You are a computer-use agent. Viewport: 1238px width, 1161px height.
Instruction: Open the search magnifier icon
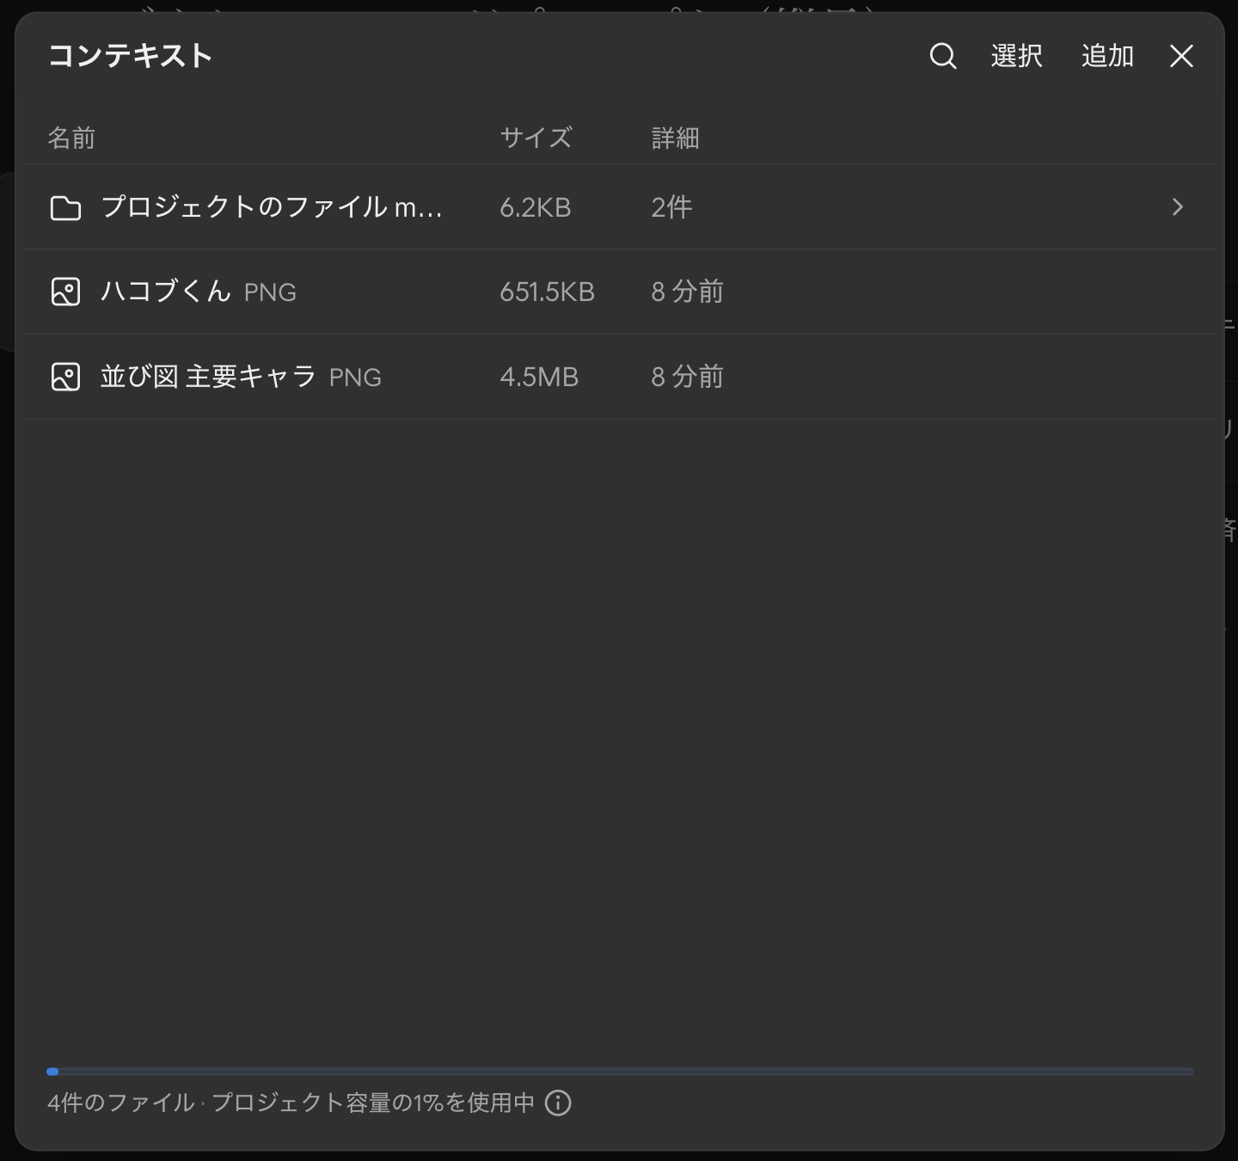pyautogui.click(x=943, y=56)
